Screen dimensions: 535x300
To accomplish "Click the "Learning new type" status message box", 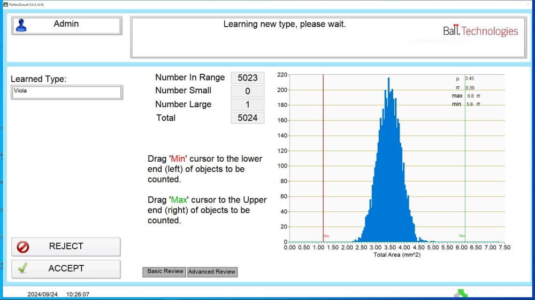I will click(284, 37).
